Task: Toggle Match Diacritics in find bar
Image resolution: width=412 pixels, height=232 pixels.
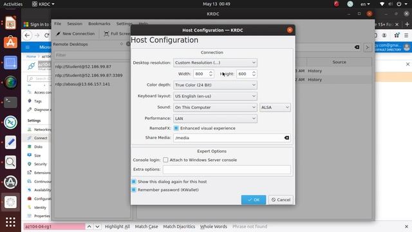Action: tap(179, 226)
